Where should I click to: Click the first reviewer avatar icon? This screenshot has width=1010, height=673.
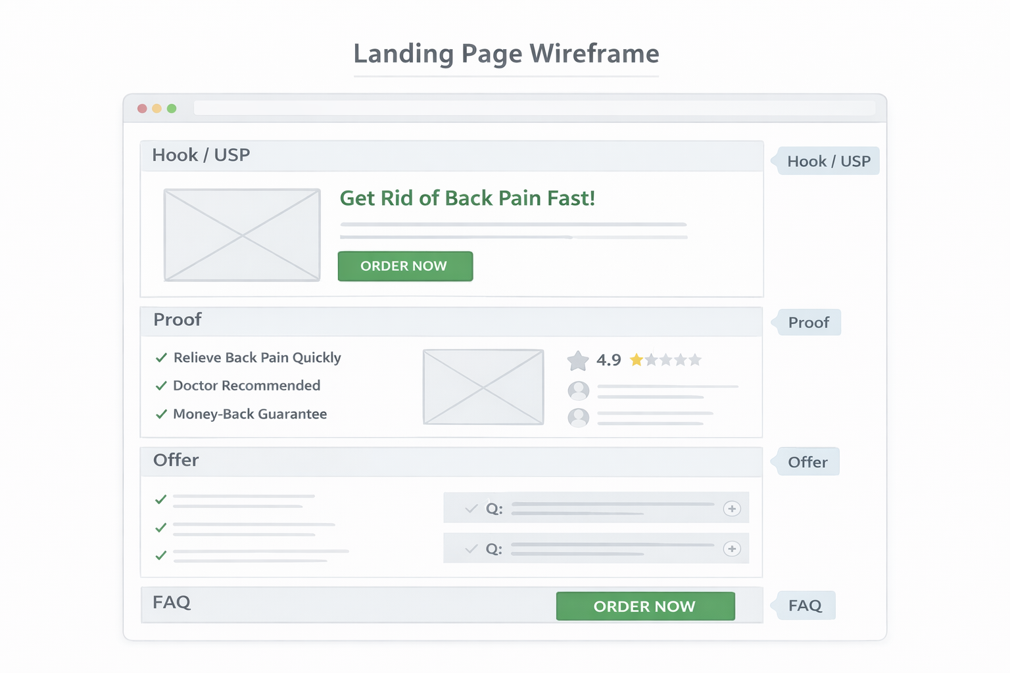coord(579,390)
